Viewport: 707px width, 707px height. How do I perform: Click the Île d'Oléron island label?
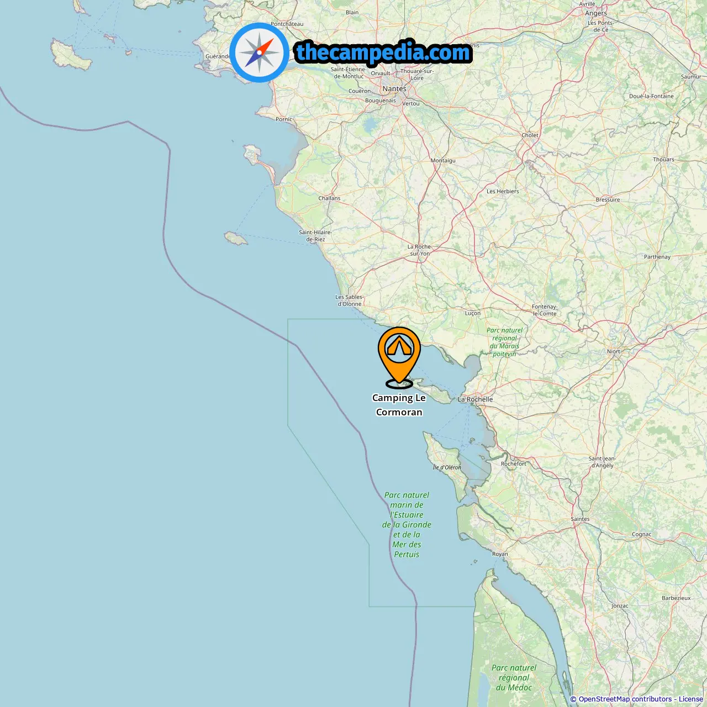(x=447, y=467)
